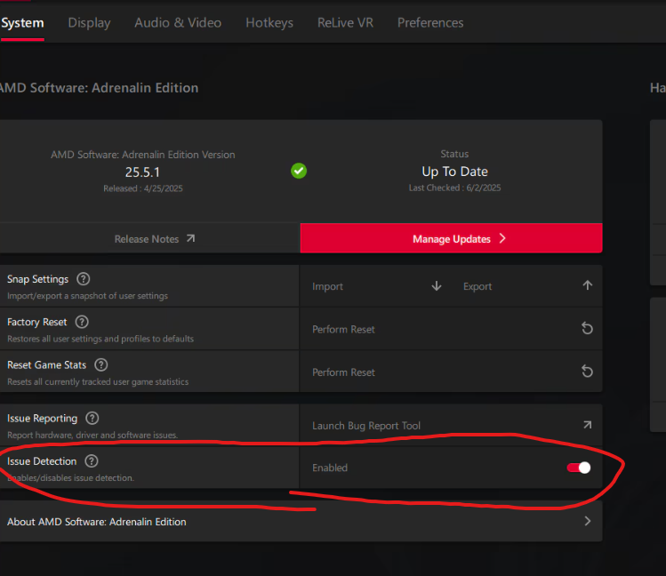Show help for Reset Game Stats

click(101, 364)
